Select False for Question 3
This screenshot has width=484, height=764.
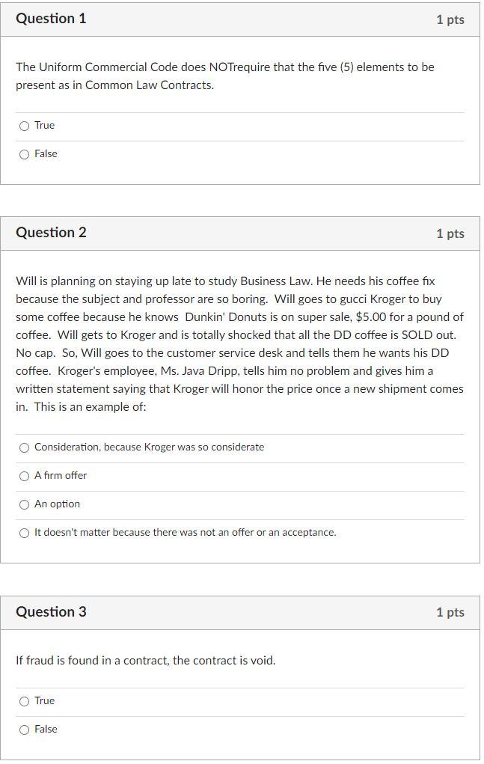[x=23, y=730]
